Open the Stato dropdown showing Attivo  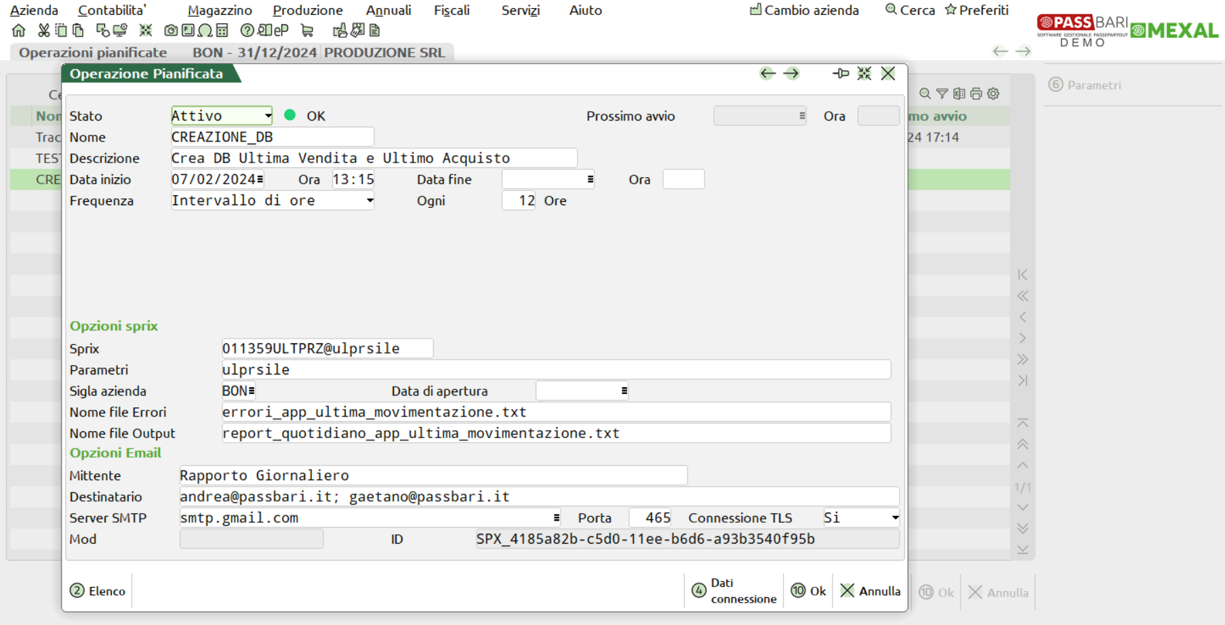tap(268, 116)
